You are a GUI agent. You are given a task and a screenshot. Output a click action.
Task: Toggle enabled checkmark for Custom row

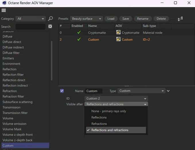click(79, 40)
